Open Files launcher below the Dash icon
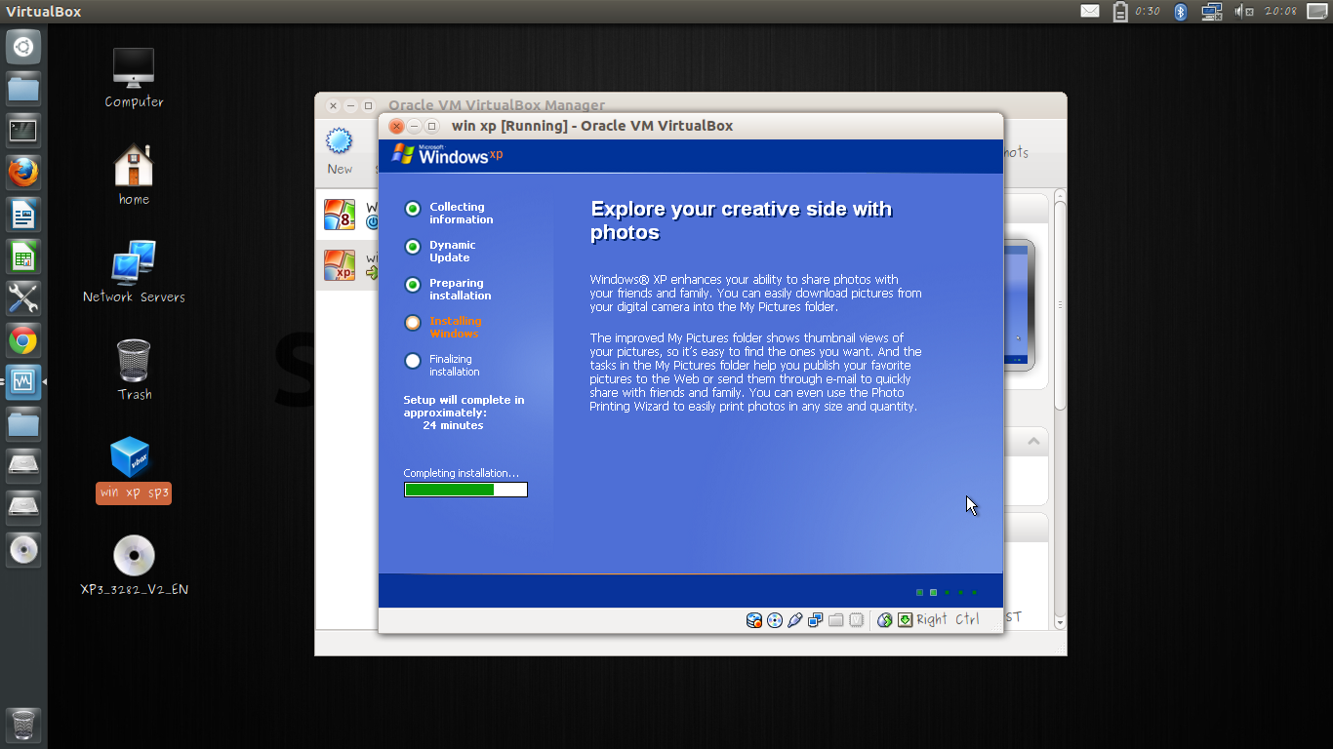Image resolution: width=1333 pixels, height=749 pixels. click(x=23, y=88)
